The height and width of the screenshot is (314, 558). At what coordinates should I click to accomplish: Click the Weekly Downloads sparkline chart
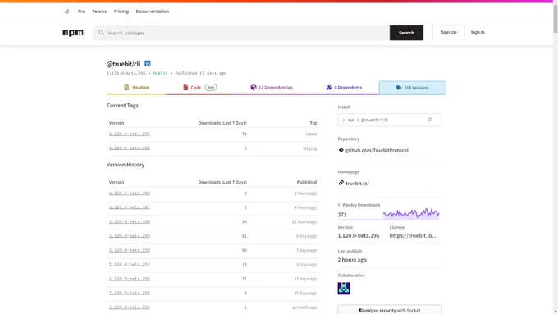pos(411,213)
